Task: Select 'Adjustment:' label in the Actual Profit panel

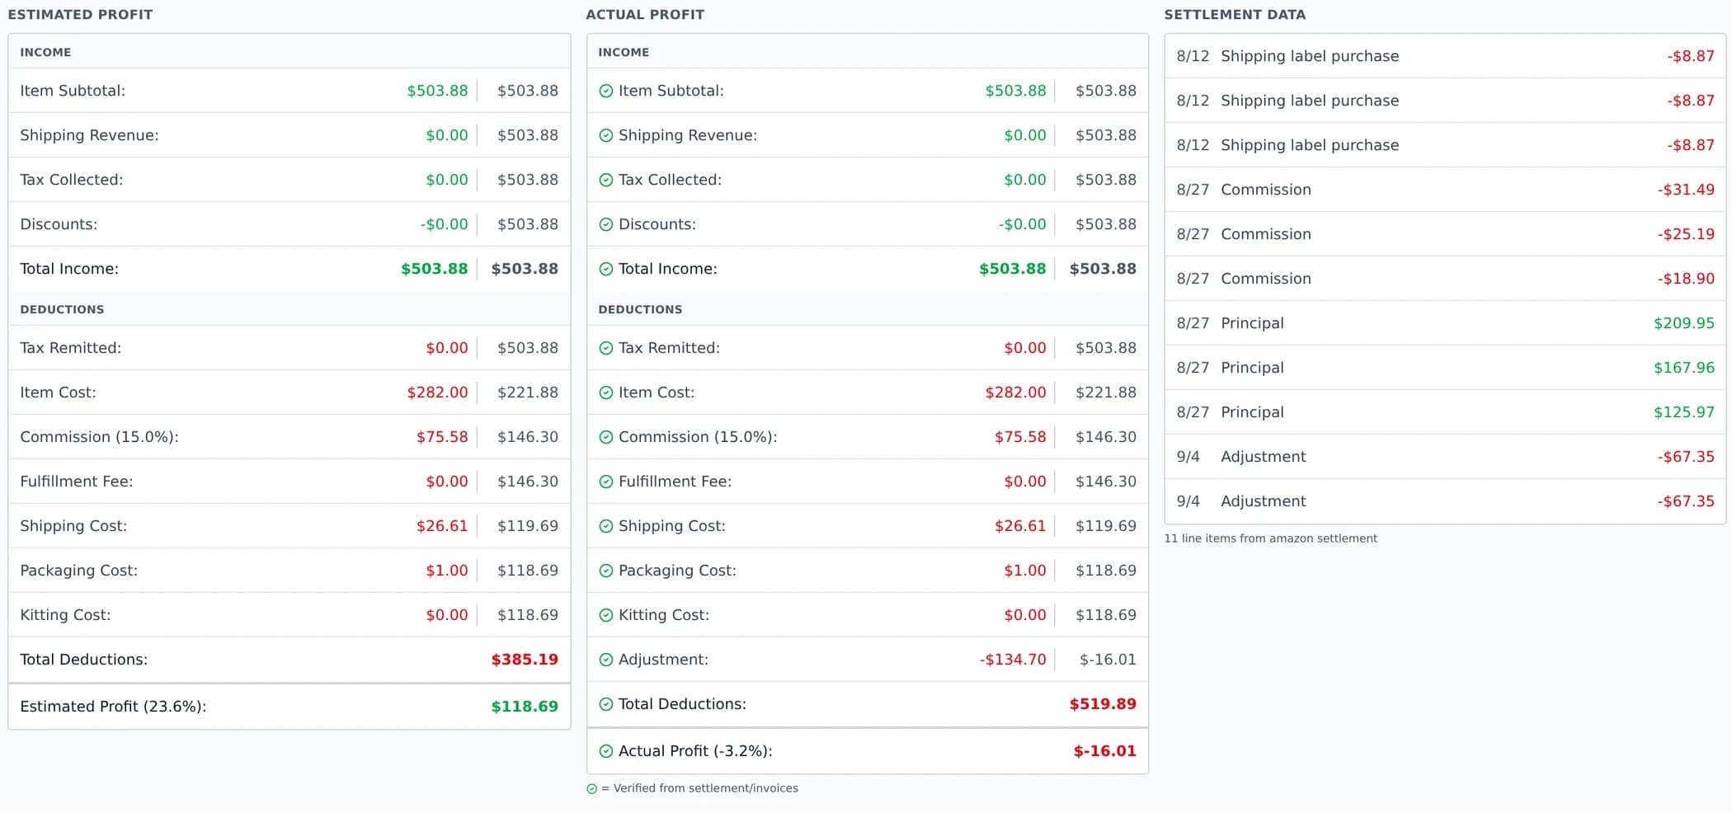Action: click(x=663, y=660)
